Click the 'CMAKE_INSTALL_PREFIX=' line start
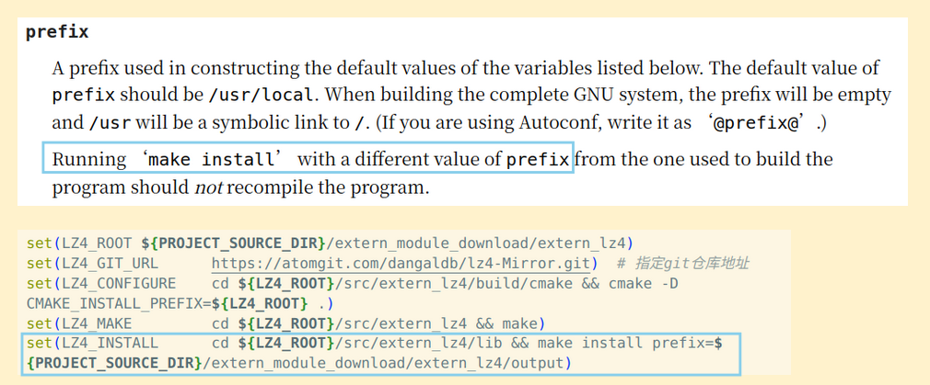Image resolution: width=930 pixels, height=385 pixels. pyautogui.click(x=103, y=303)
